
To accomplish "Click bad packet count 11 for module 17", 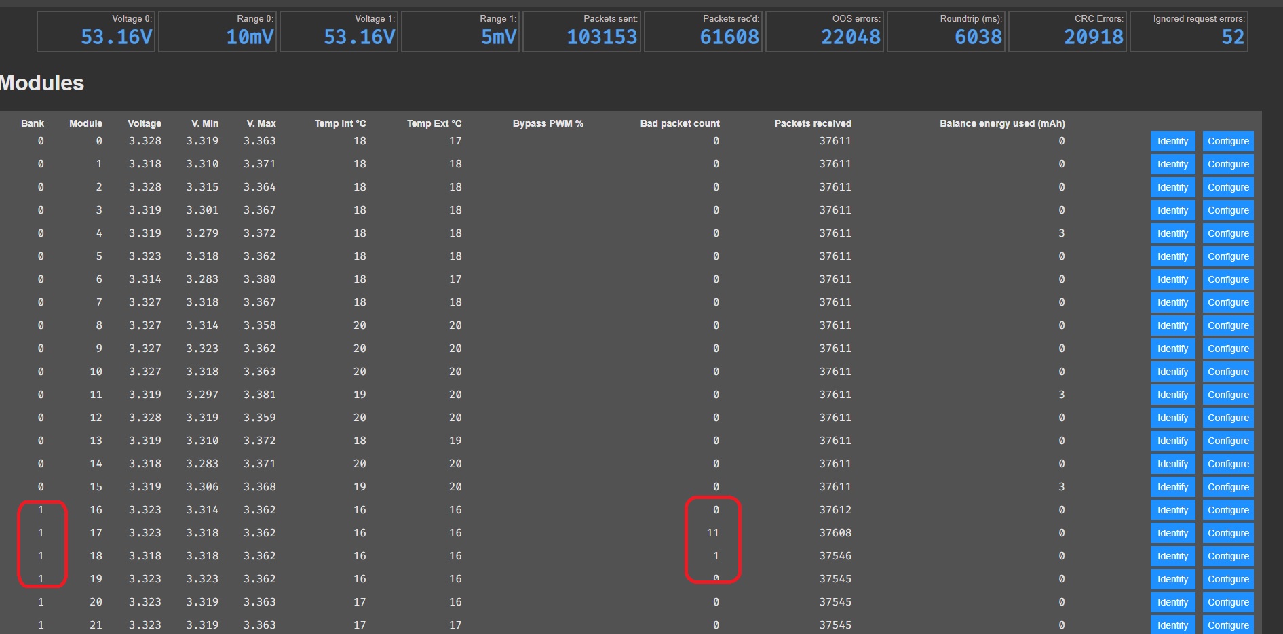I will [x=712, y=533].
